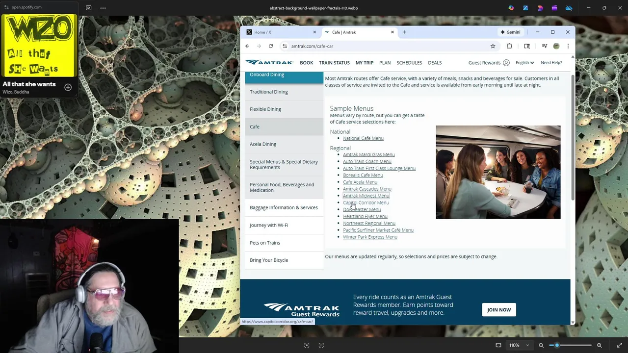
Task: Select Flexible Dining in sidebar
Action: tap(284, 109)
